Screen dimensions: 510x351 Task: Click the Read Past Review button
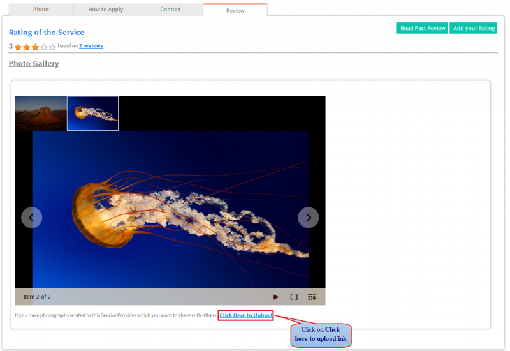coord(422,28)
